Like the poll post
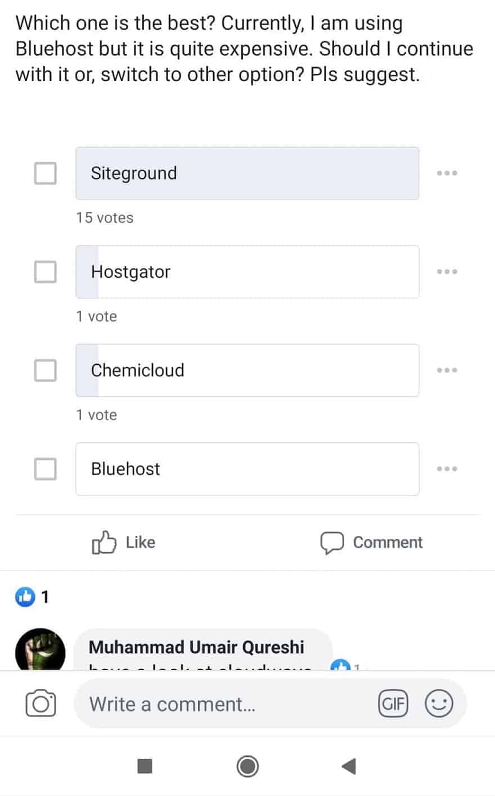The image size is (495, 796). point(124,543)
